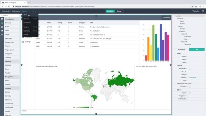Click the blue tallest chart bar

click(161, 42)
